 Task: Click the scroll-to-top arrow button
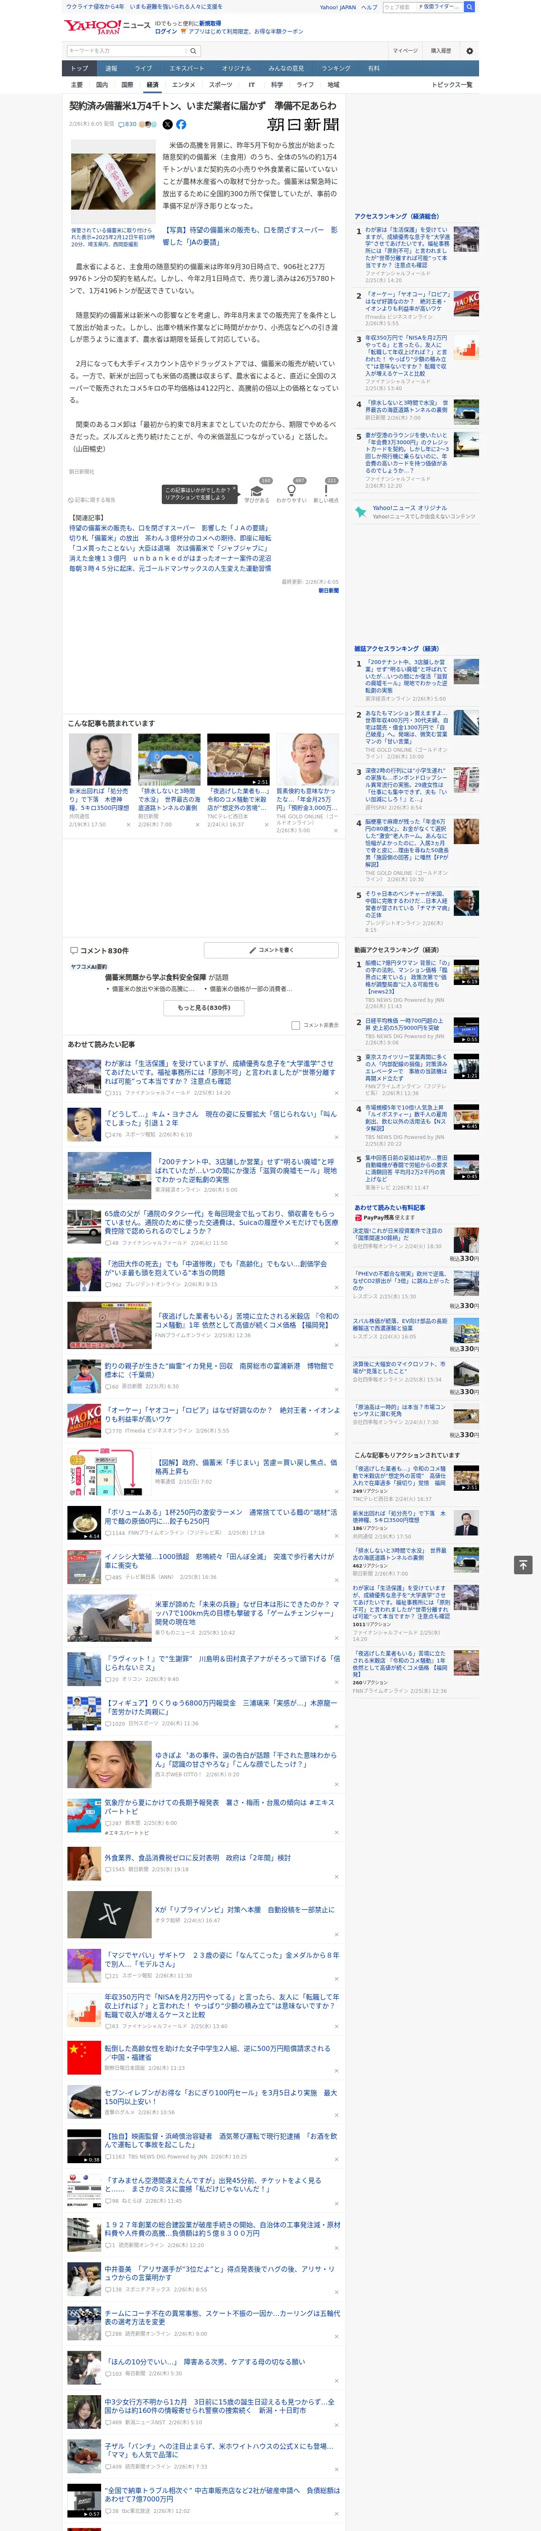(x=522, y=1564)
